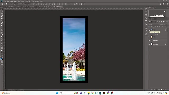
Task: Change the screen mode from the toolbox
Action: [2, 64]
